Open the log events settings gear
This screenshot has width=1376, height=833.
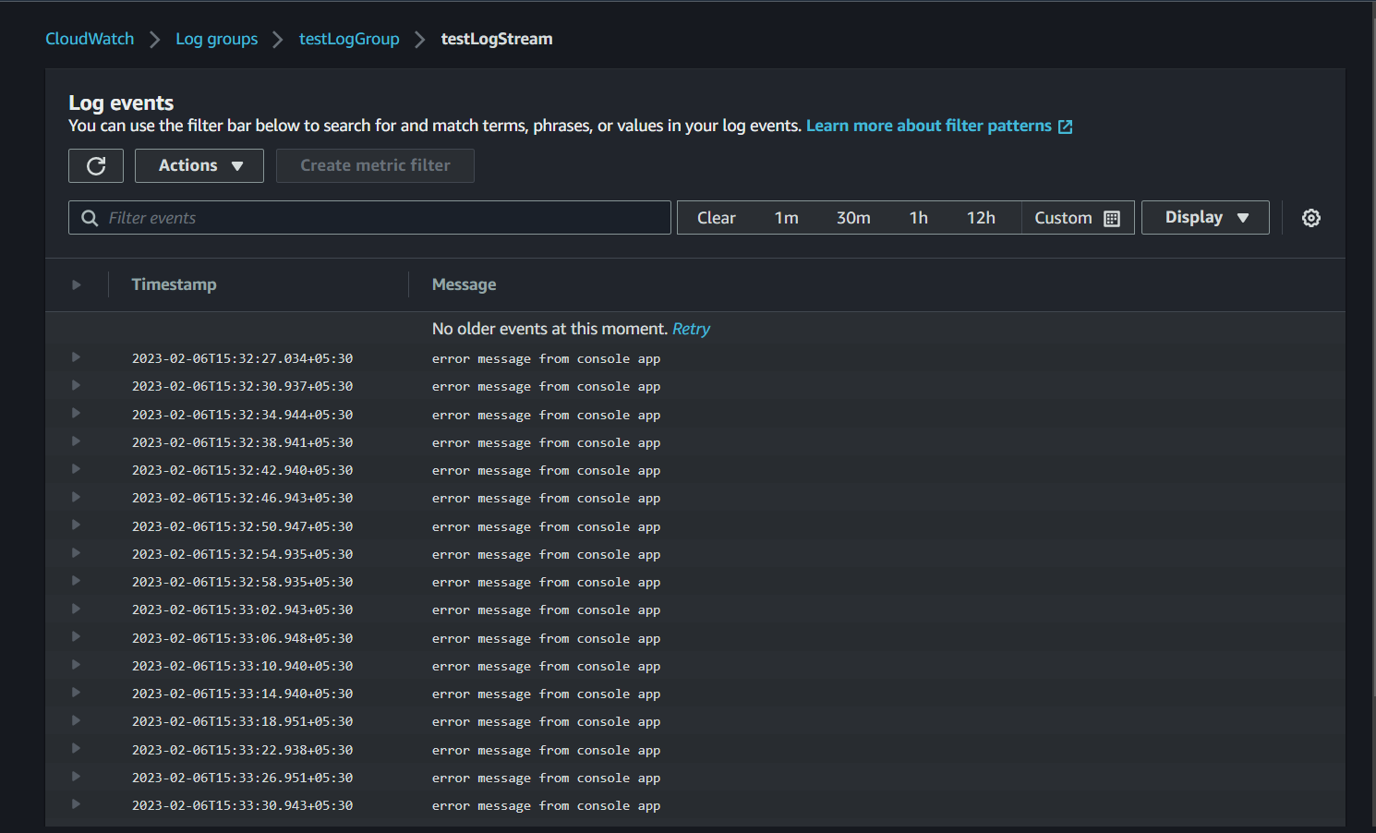(x=1311, y=218)
